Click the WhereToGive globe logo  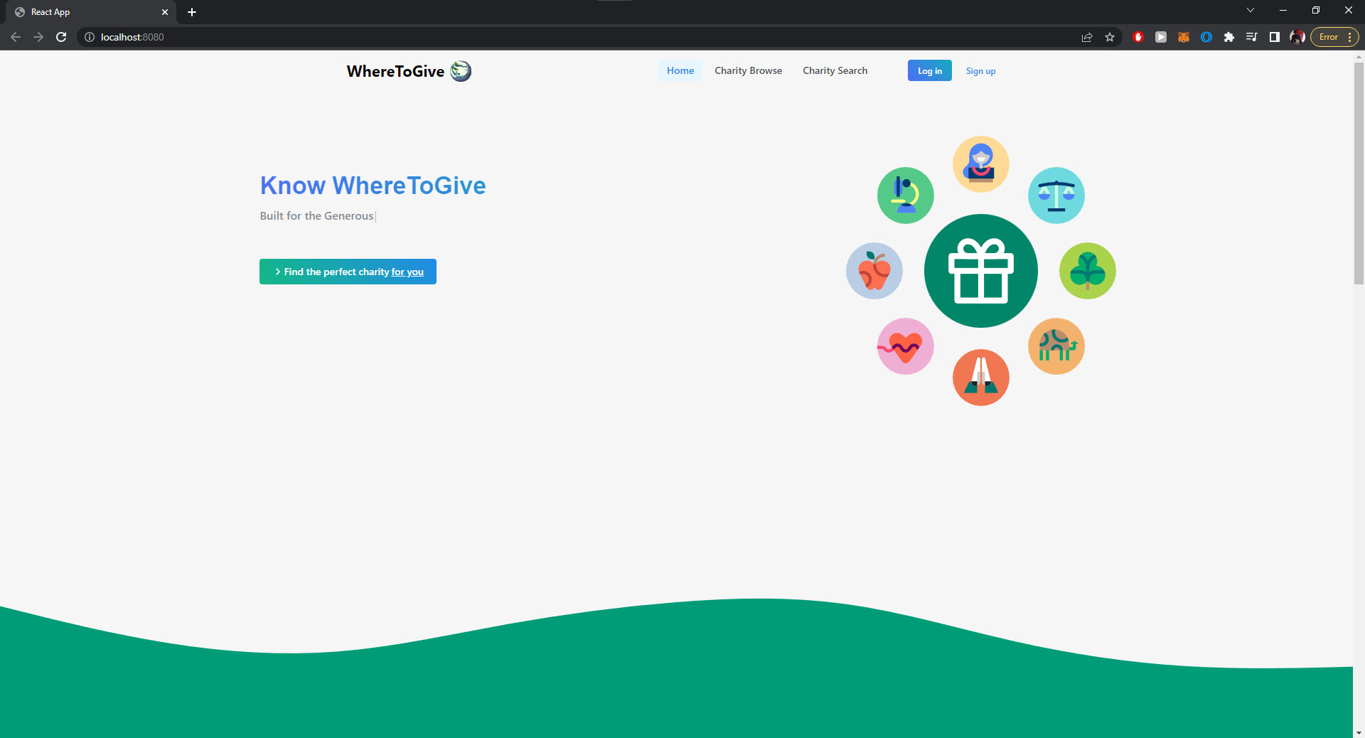(x=460, y=71)
